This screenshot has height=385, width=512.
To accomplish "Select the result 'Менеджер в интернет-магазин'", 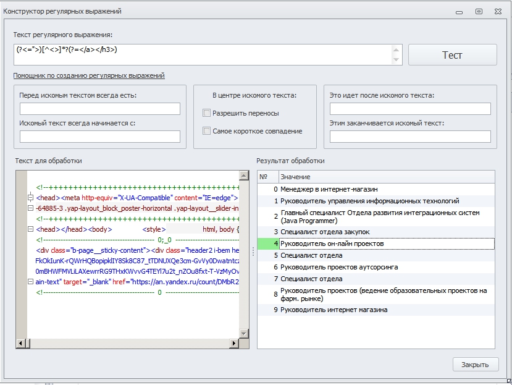I will click(376, 189).
